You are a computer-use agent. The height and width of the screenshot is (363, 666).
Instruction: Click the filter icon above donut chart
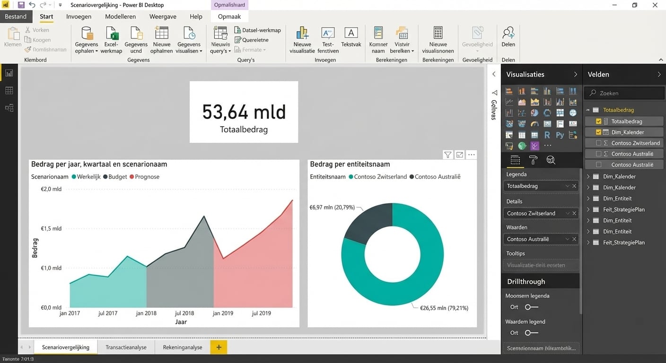coord(447,155)
